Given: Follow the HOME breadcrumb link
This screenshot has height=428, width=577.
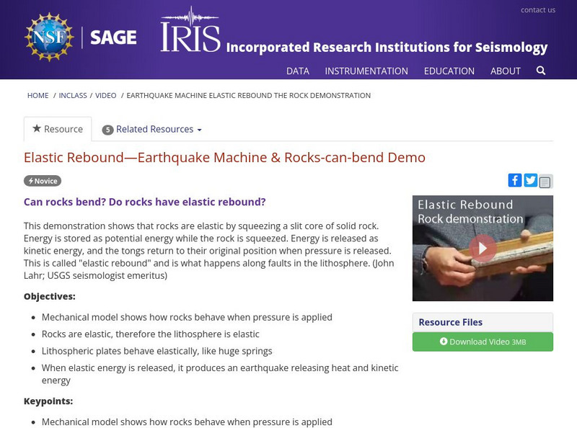Looking at the screenshot, I should [36, 95].
